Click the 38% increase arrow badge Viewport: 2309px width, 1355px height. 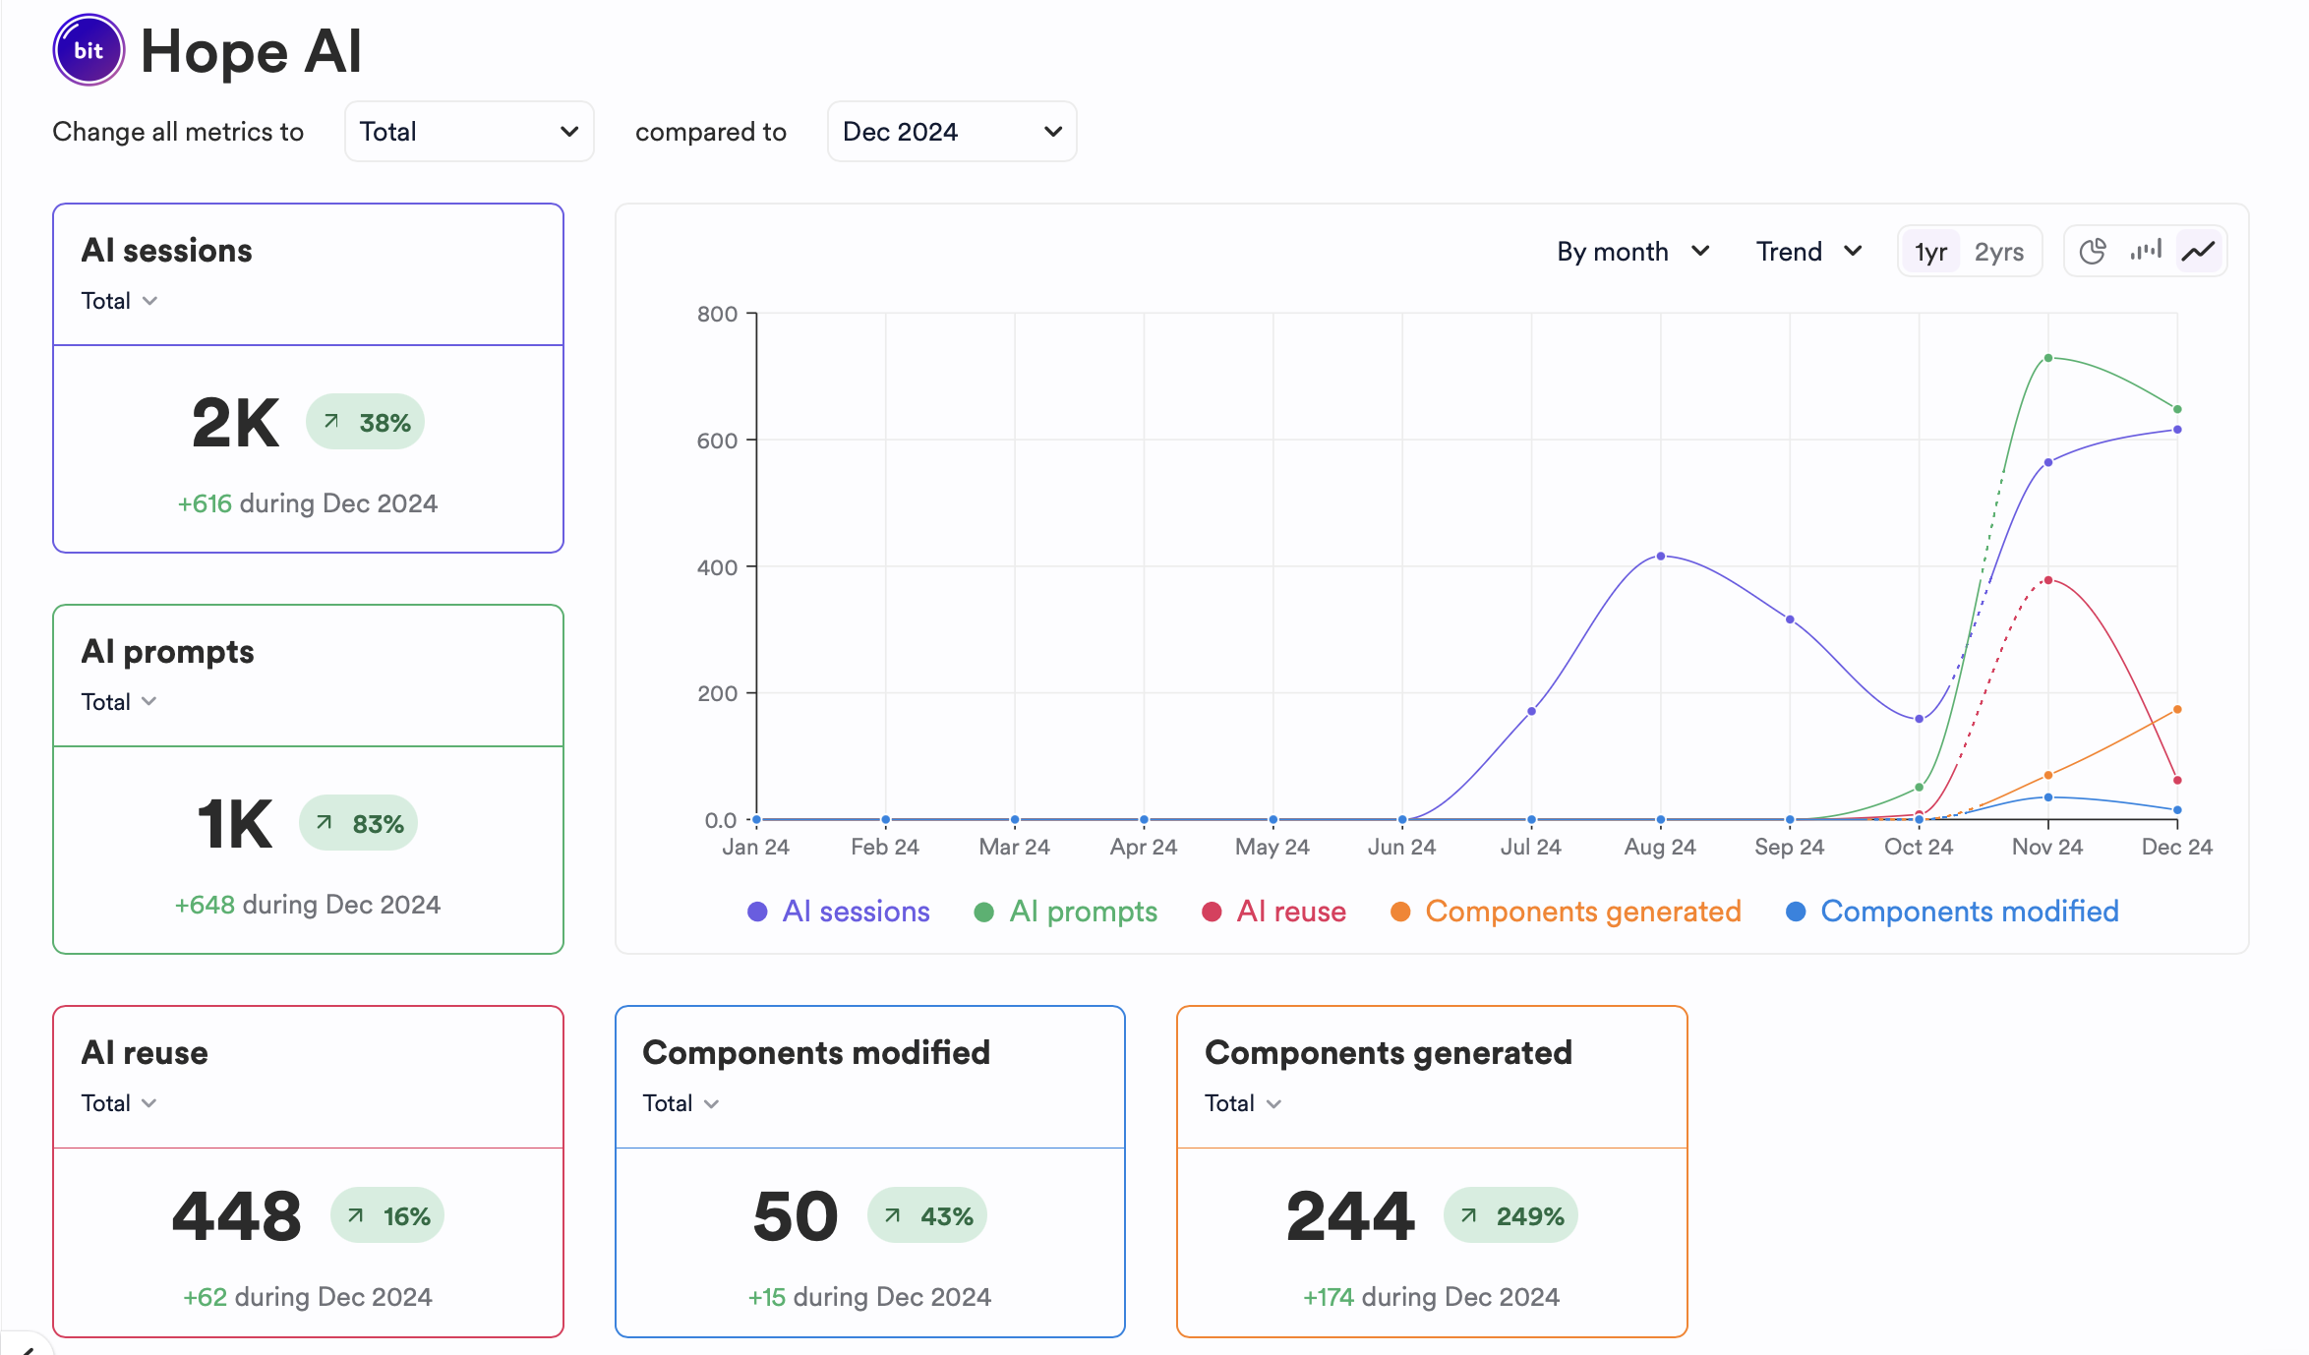(365, 423)
